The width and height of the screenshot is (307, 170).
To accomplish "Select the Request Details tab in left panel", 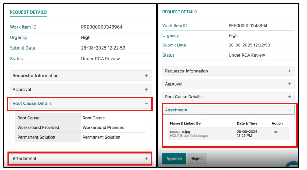I will point(28,12).
